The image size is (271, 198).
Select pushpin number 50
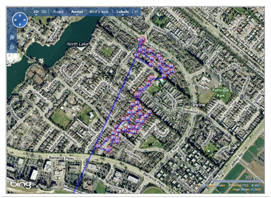pos(117,141)
